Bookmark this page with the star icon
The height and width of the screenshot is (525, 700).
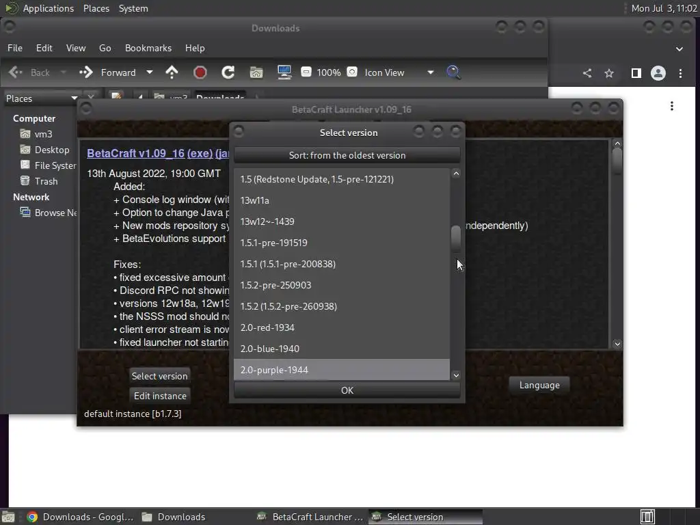coord(609,73)
